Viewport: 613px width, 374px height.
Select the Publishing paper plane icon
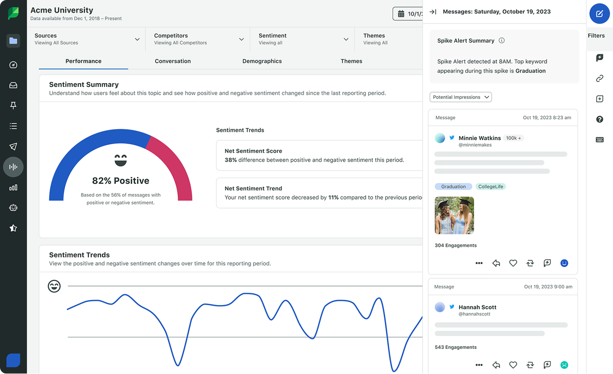(x=13, y=146)
